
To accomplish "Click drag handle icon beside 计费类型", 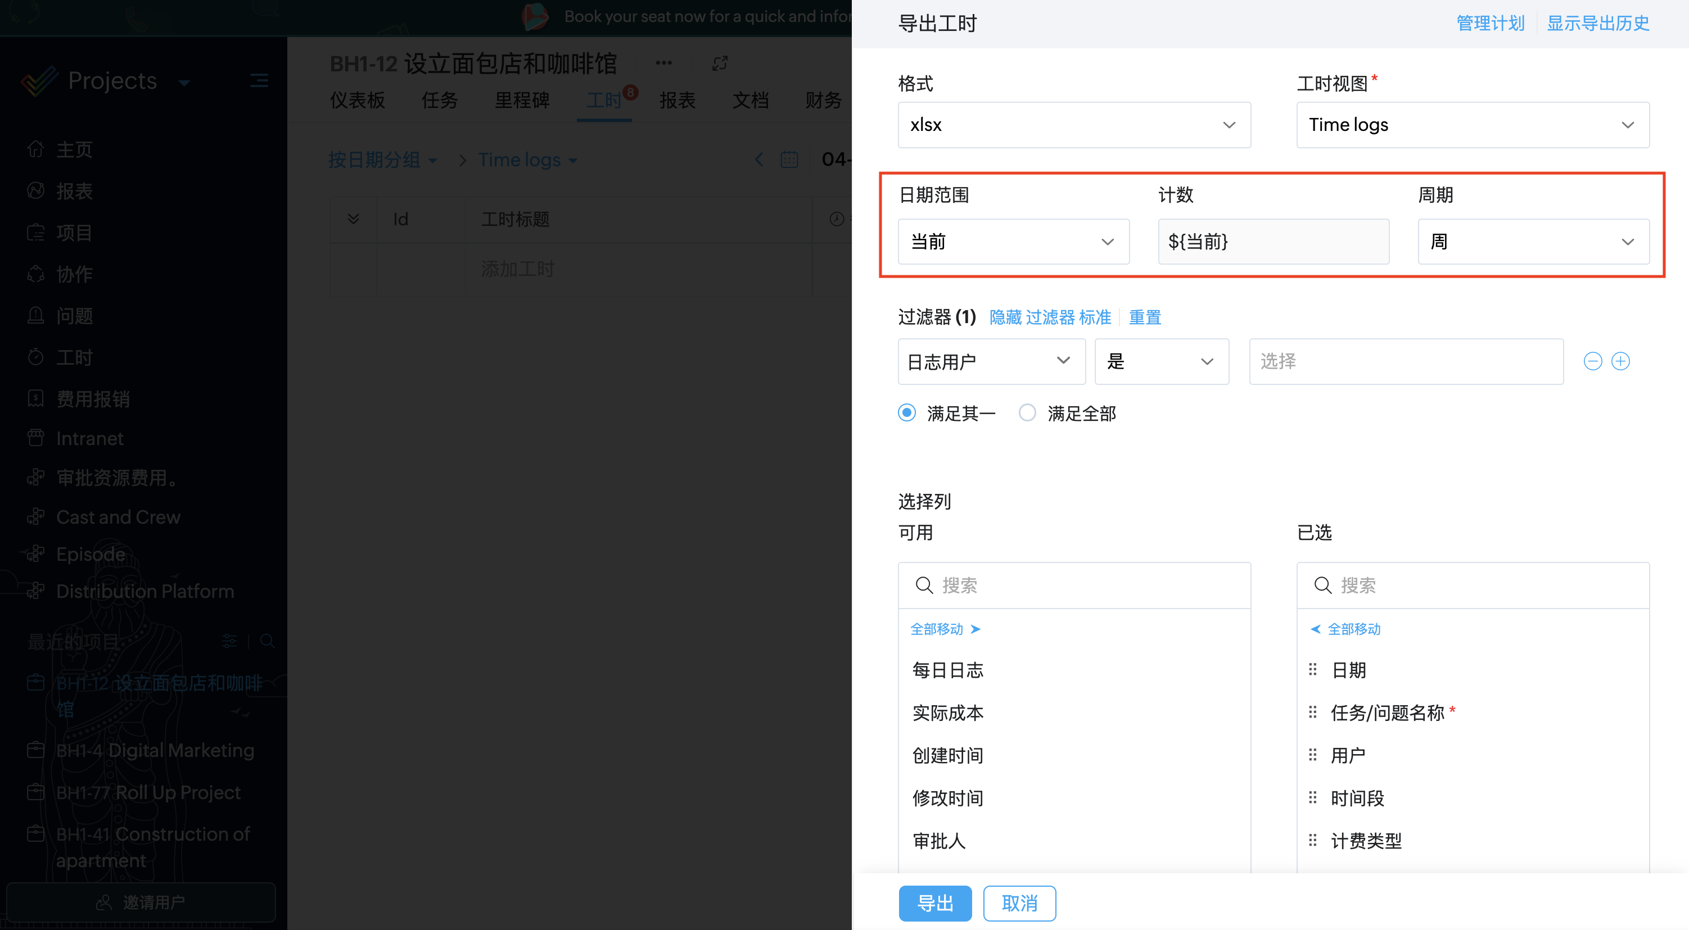I will [x=1313, y=840].
